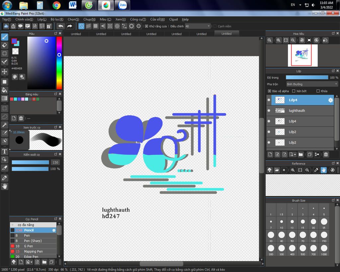Viewport: 340px width, 272px height.
Task: Select the Move tool
Action: point(5,72)
